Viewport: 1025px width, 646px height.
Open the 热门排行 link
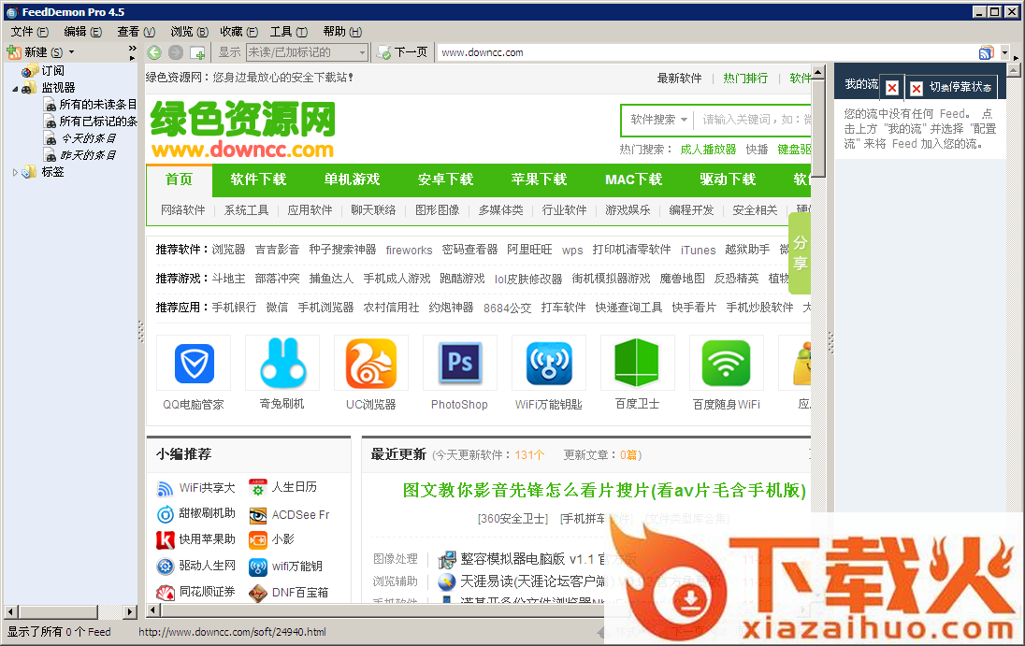(x=745, y=79)
